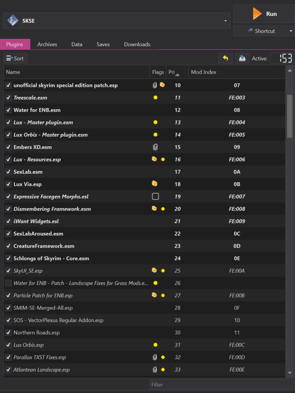Screen dimensions: 295x393
Task: Select the Schlongs of Skyrim - Core.esm row
Action: [x=145, y=258]
